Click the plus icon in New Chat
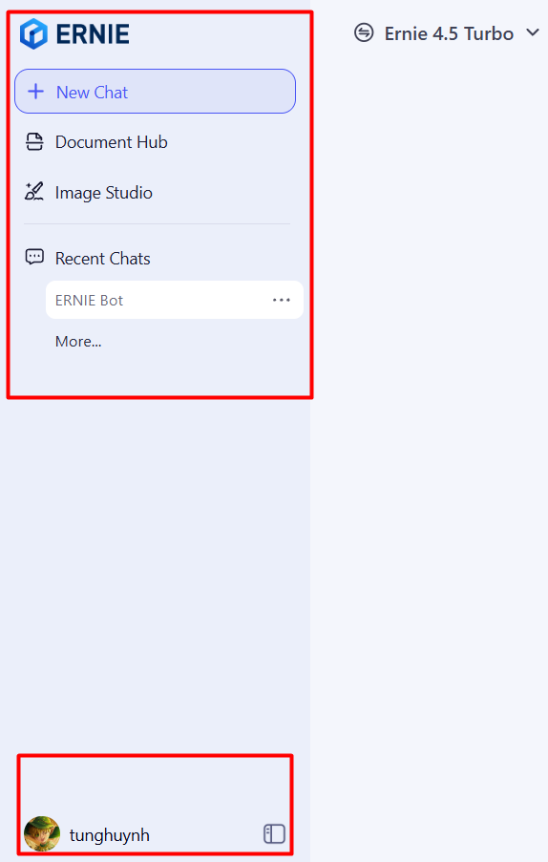Viewport: 548px width, 862px height. coord(35,92)
